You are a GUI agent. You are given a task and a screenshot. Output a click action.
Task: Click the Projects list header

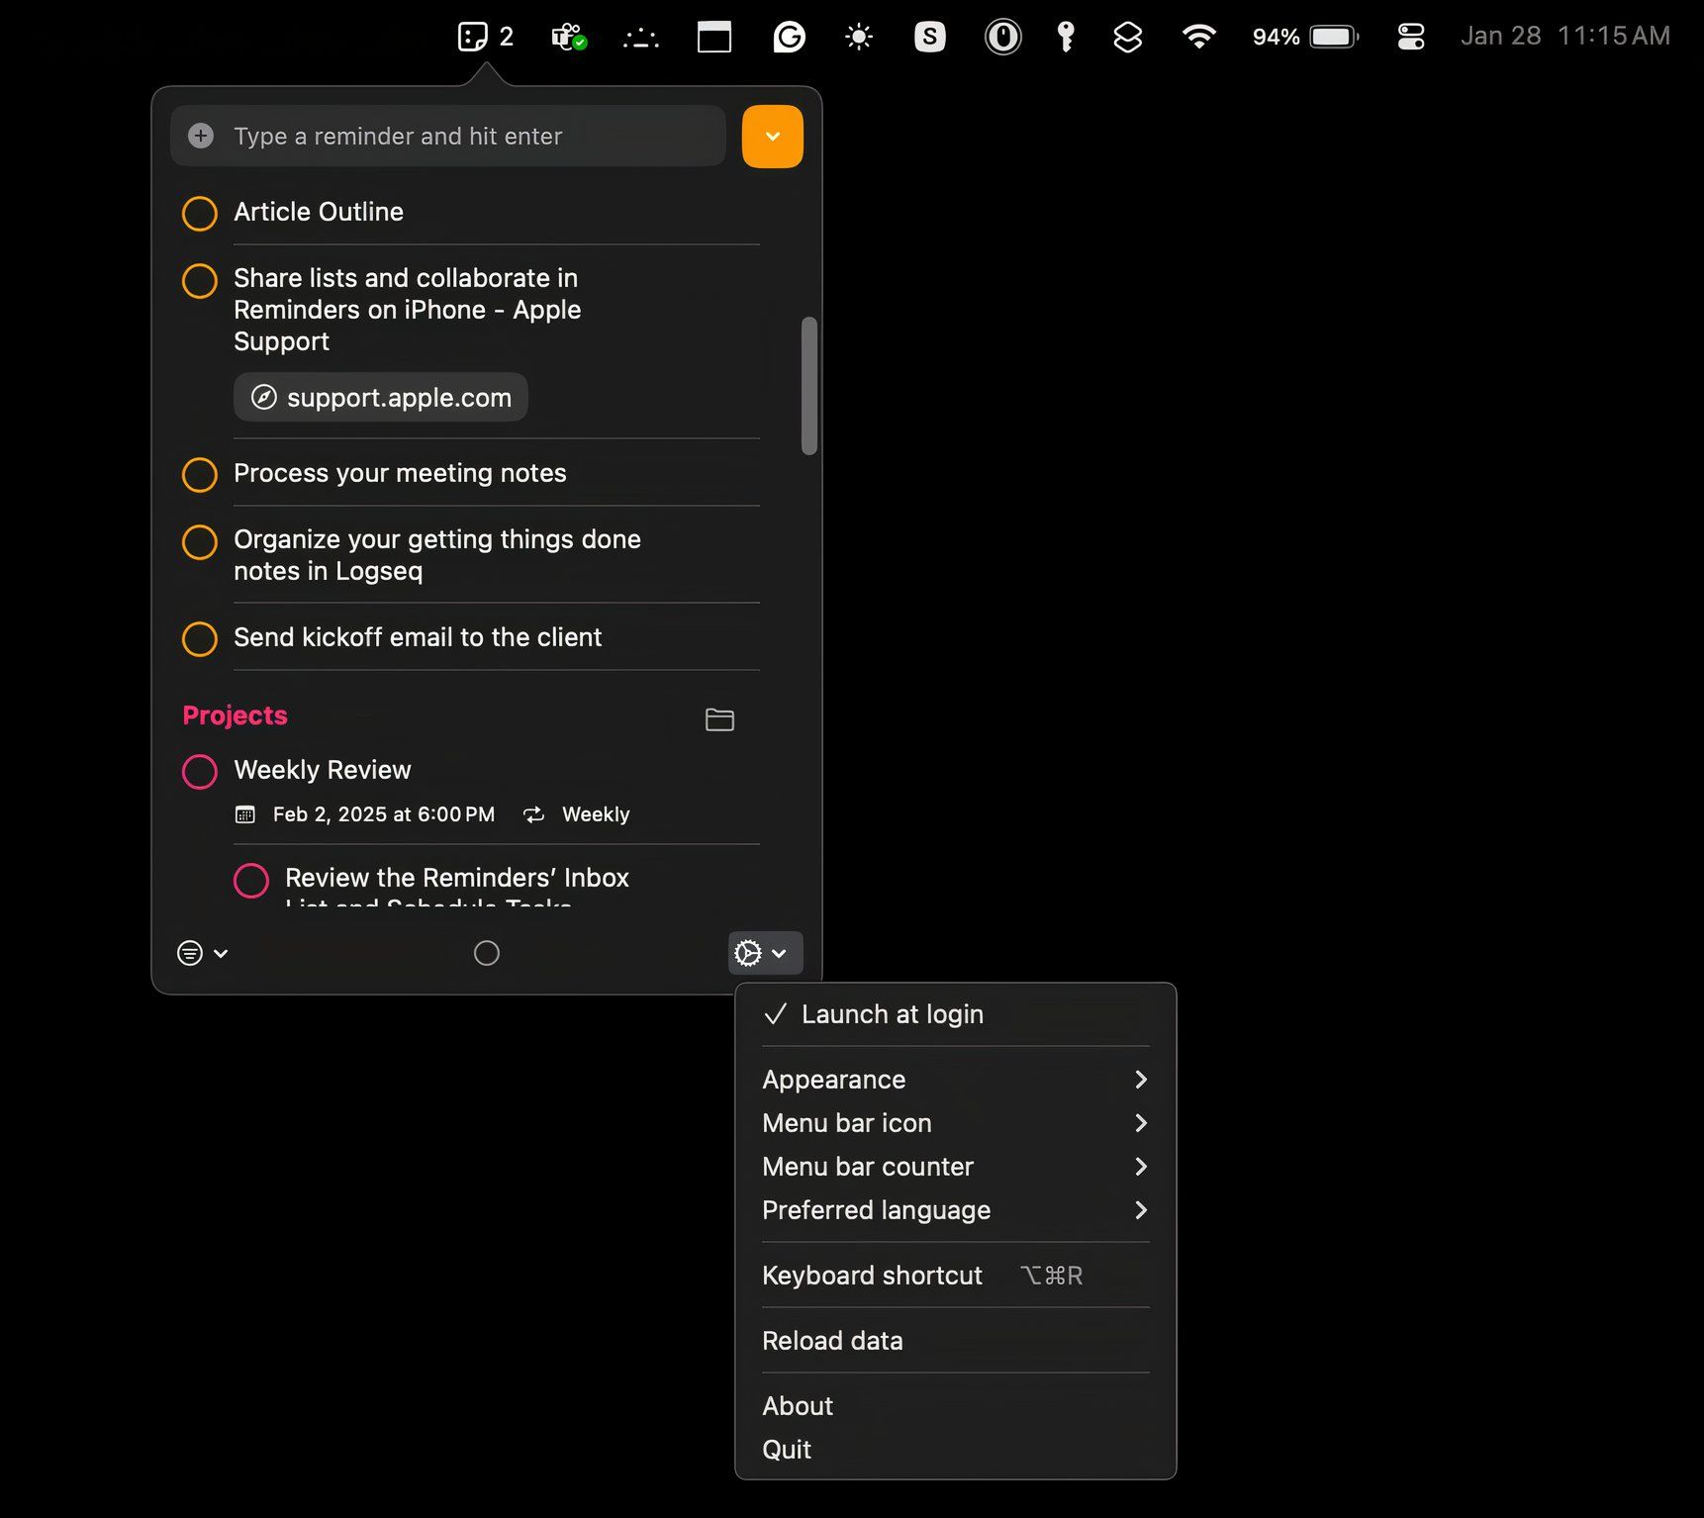(x=236, y=715)
